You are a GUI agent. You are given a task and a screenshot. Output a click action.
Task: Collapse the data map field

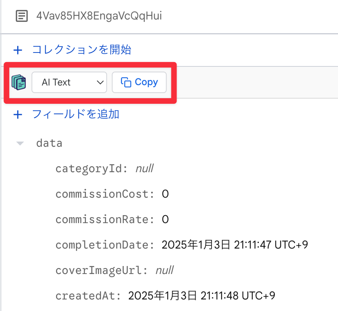[20, 144]
